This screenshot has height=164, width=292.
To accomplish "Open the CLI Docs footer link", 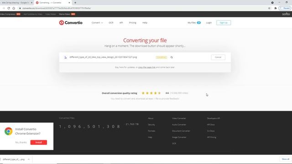I will tap(211, 131).
